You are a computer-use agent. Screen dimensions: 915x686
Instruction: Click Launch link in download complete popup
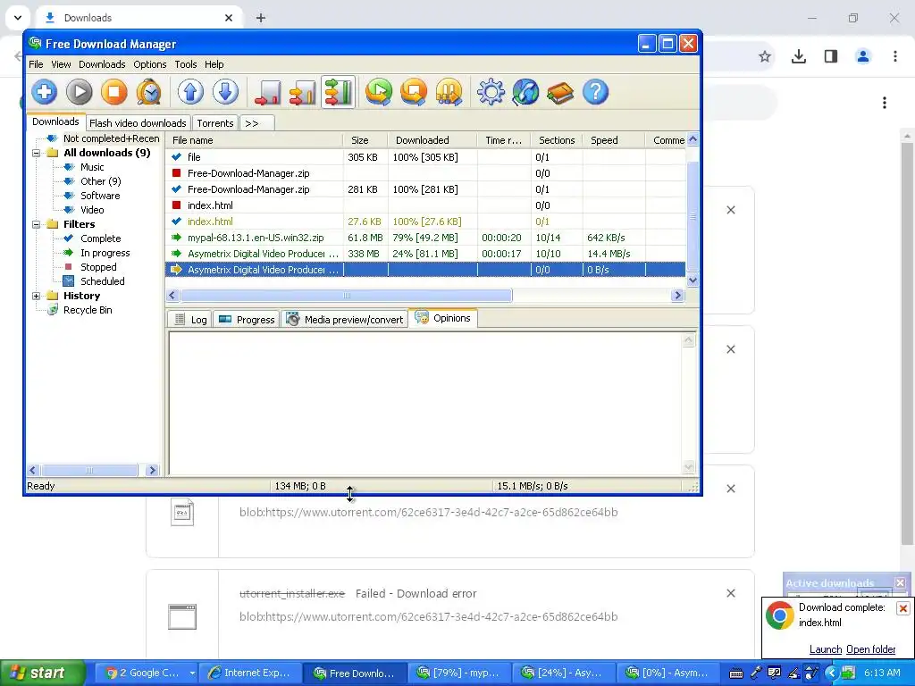825,649
